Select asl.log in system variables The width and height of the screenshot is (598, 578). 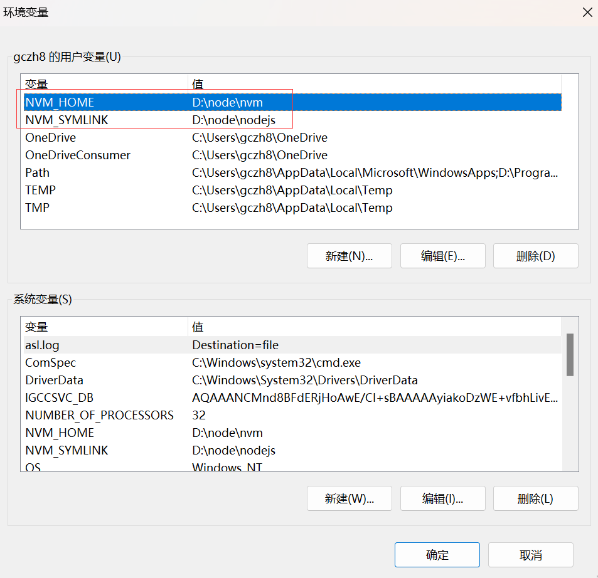tap(292, 345)
